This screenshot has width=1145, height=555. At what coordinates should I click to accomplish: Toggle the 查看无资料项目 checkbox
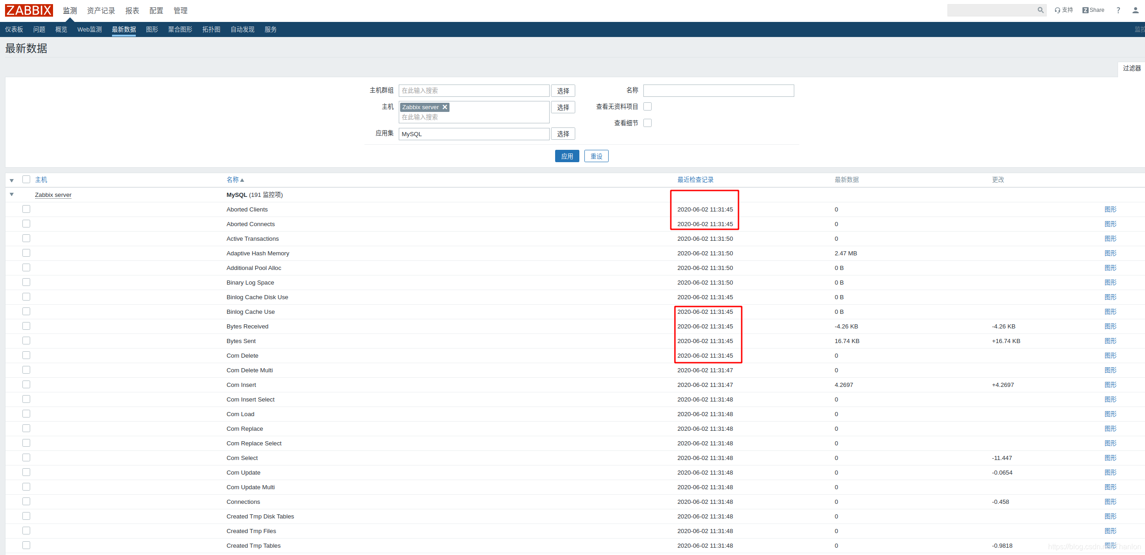[647, 106]
